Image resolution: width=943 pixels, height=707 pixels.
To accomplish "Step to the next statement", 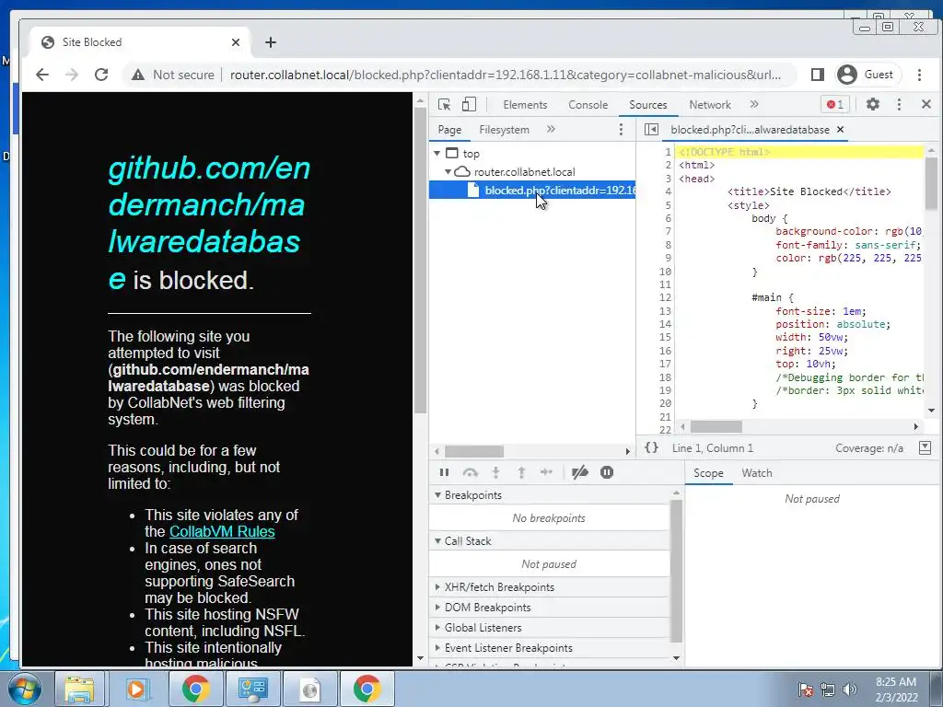I will point(547,472).
